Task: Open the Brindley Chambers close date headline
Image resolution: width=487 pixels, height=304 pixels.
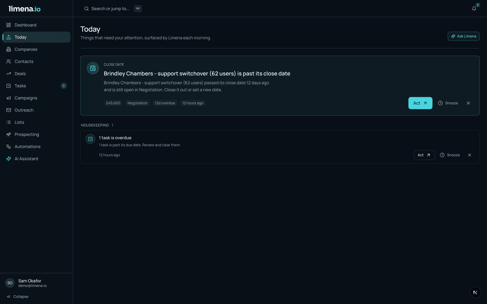Action: (197, 74)
